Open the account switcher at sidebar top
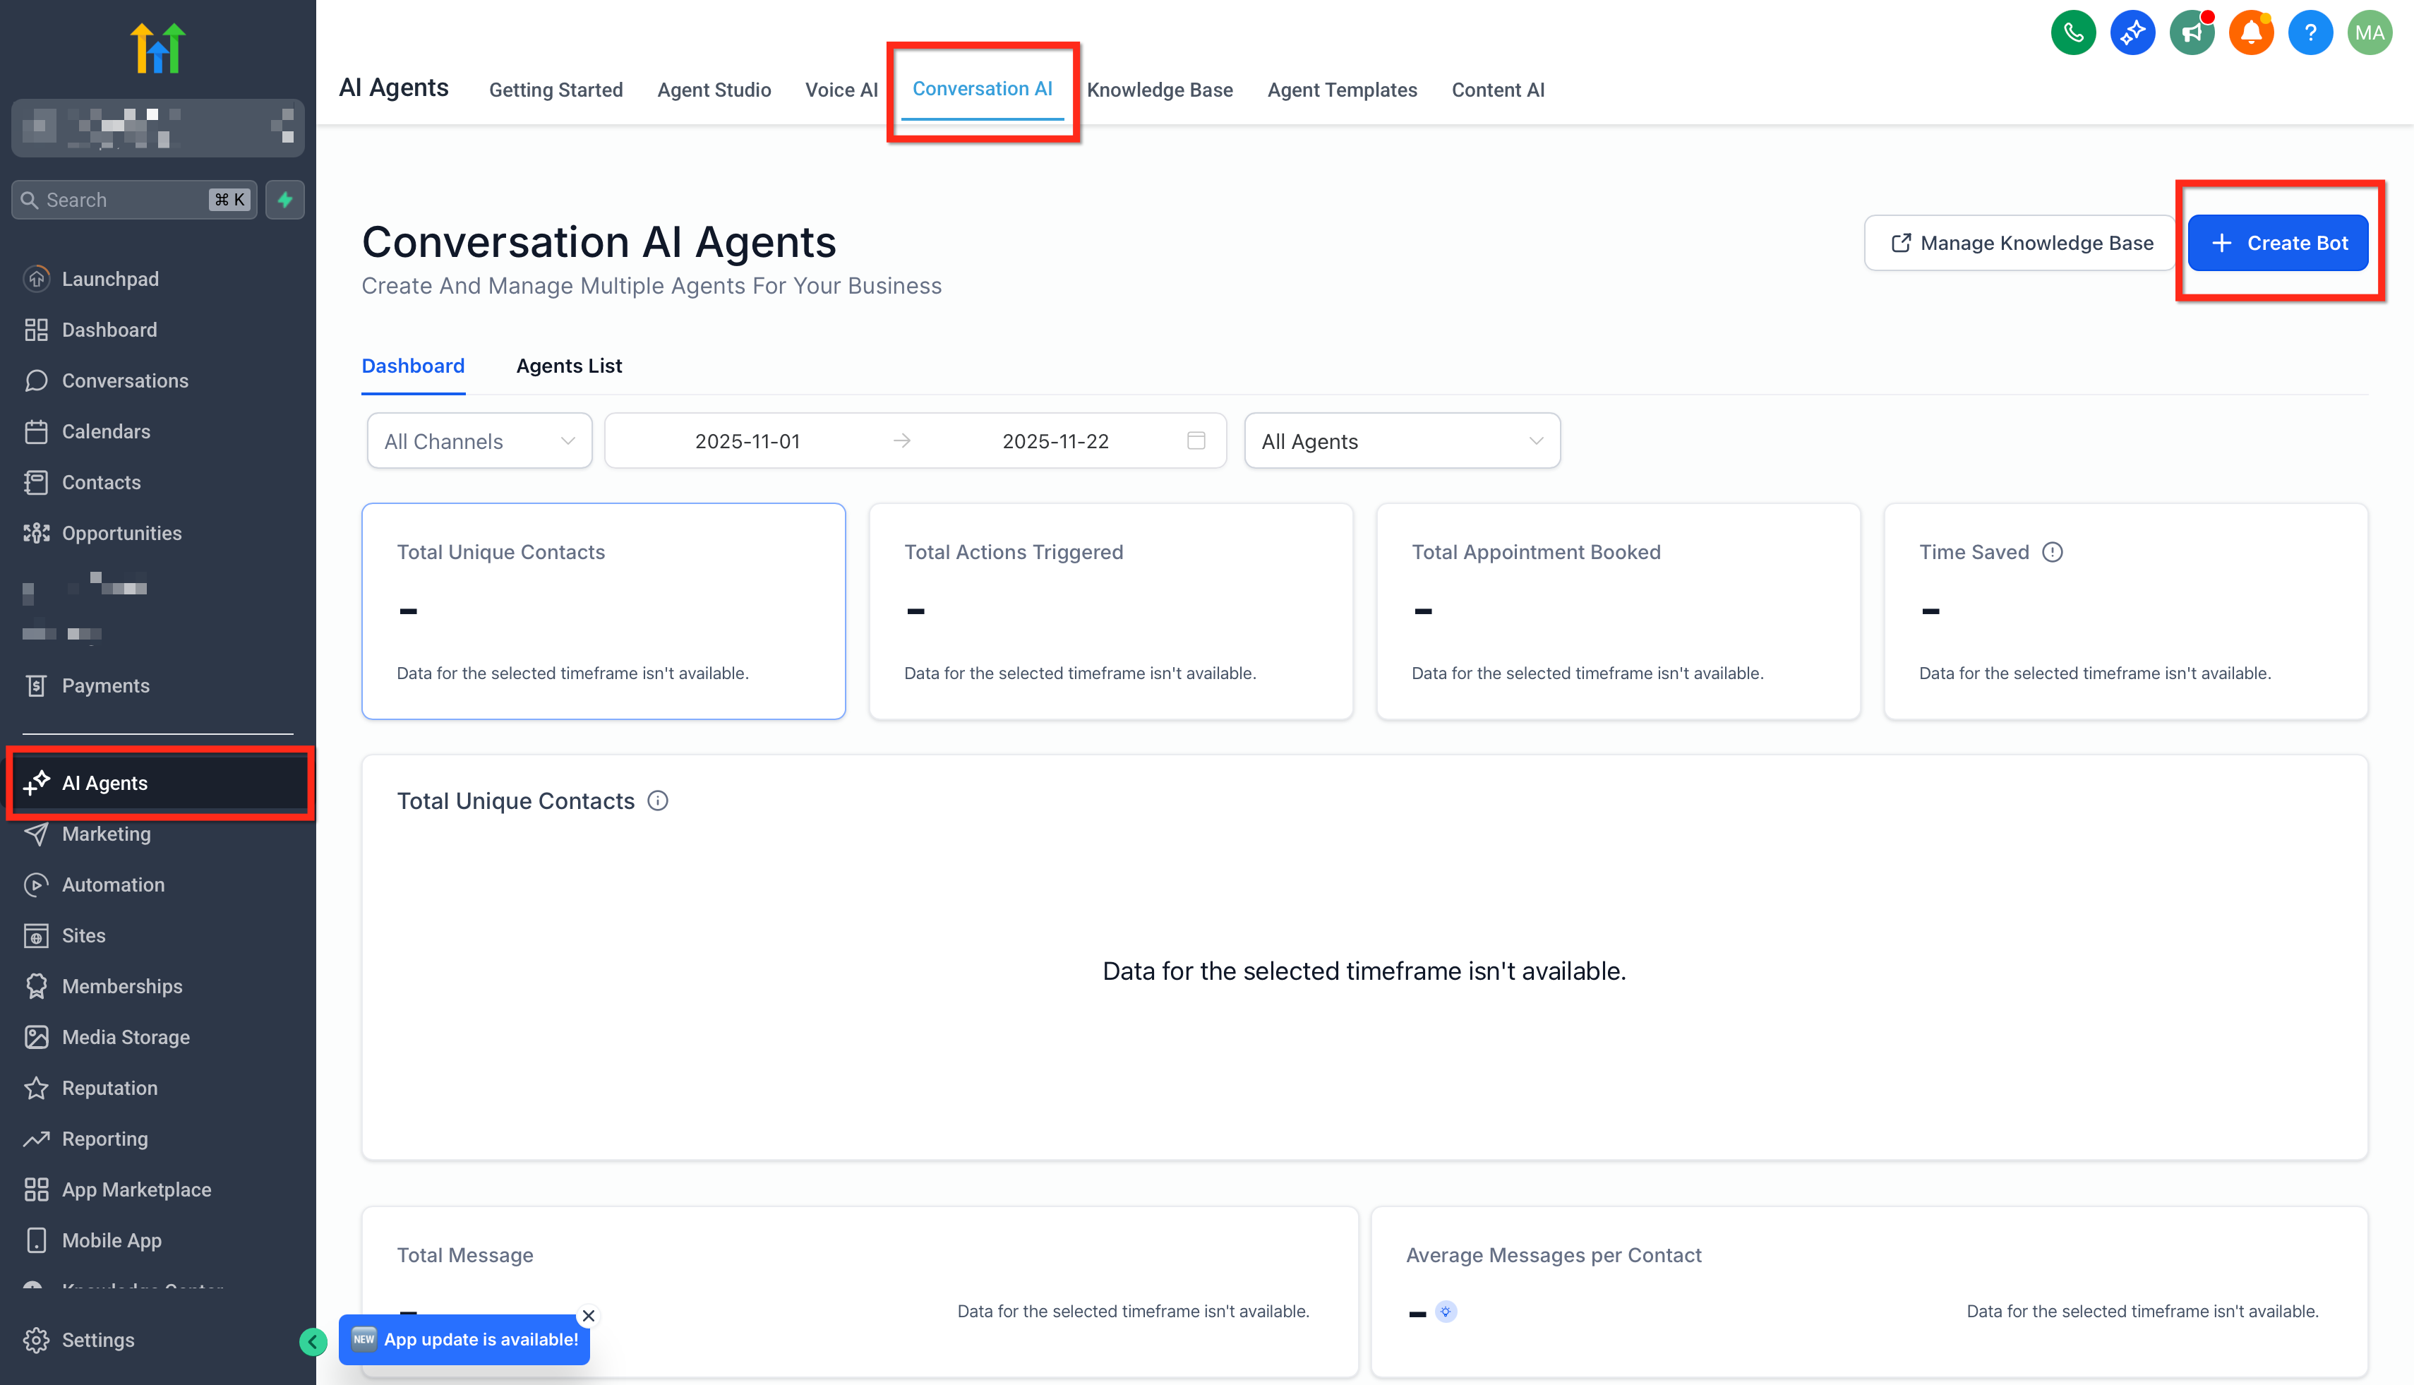The image size is (2414, 1385). pos(158,128)
